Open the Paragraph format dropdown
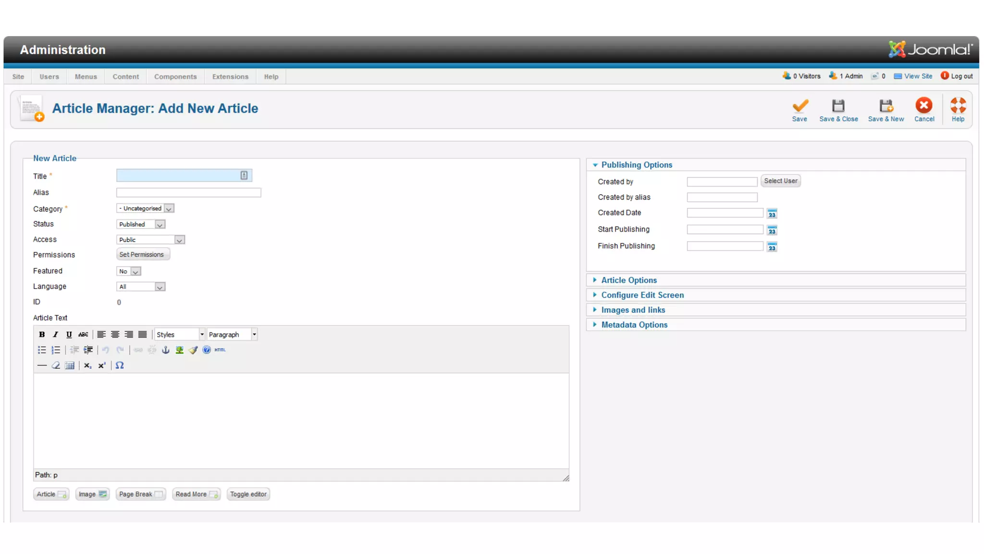The height and width of the screenshot is (554, 984). [232, 334]
